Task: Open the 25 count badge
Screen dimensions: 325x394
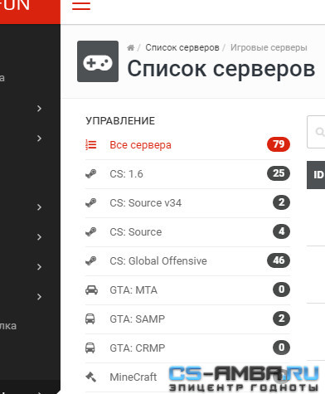Action: click(279, 173)
